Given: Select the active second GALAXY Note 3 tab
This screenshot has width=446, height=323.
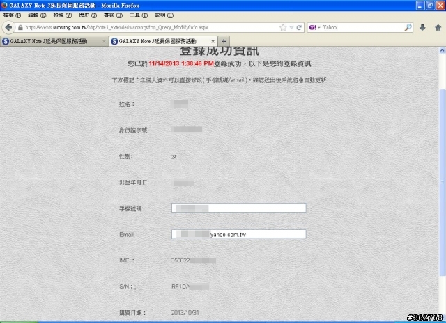Looking at the screenshot, I should click(x=163, y=41).
